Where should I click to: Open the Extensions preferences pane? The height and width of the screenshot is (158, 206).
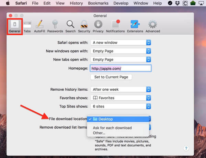(x=135, y=27)
